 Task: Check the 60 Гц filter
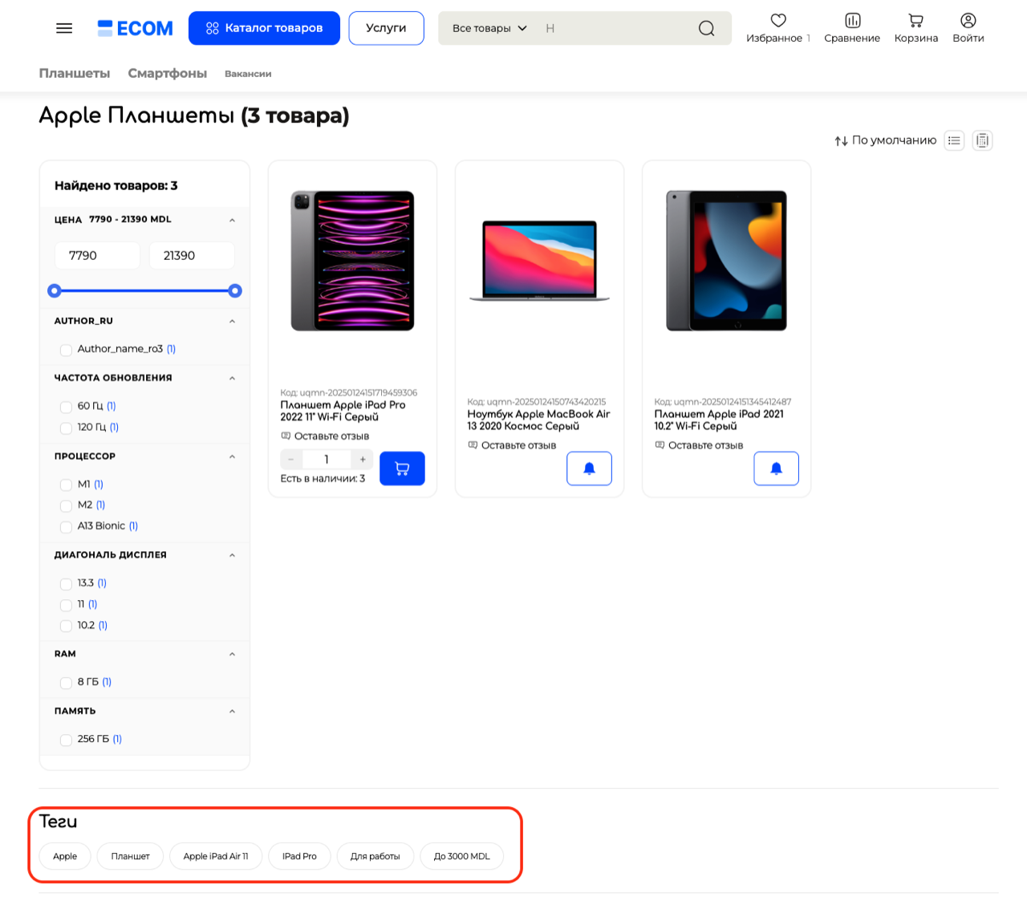click(66, 407)
